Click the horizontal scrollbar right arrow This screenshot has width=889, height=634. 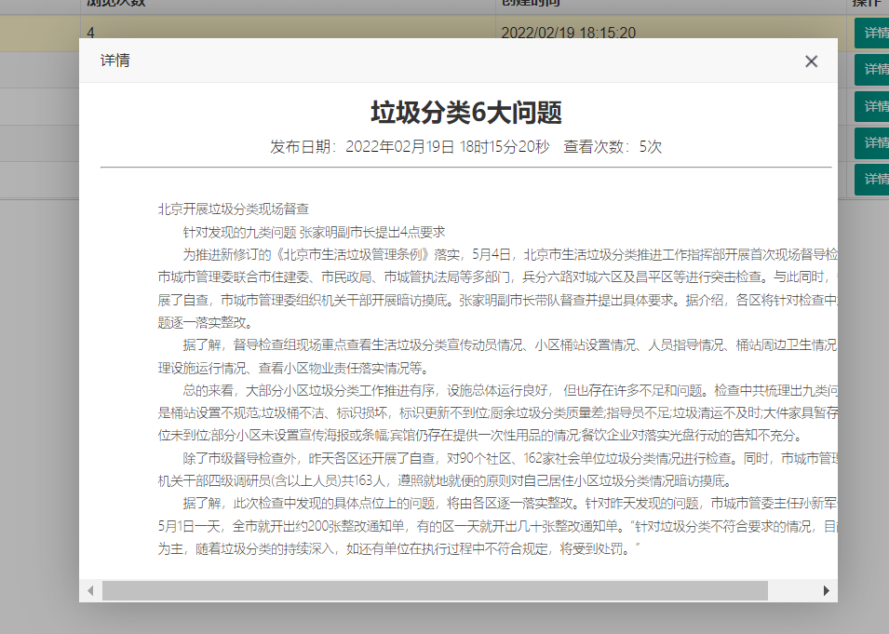point(826,590)
